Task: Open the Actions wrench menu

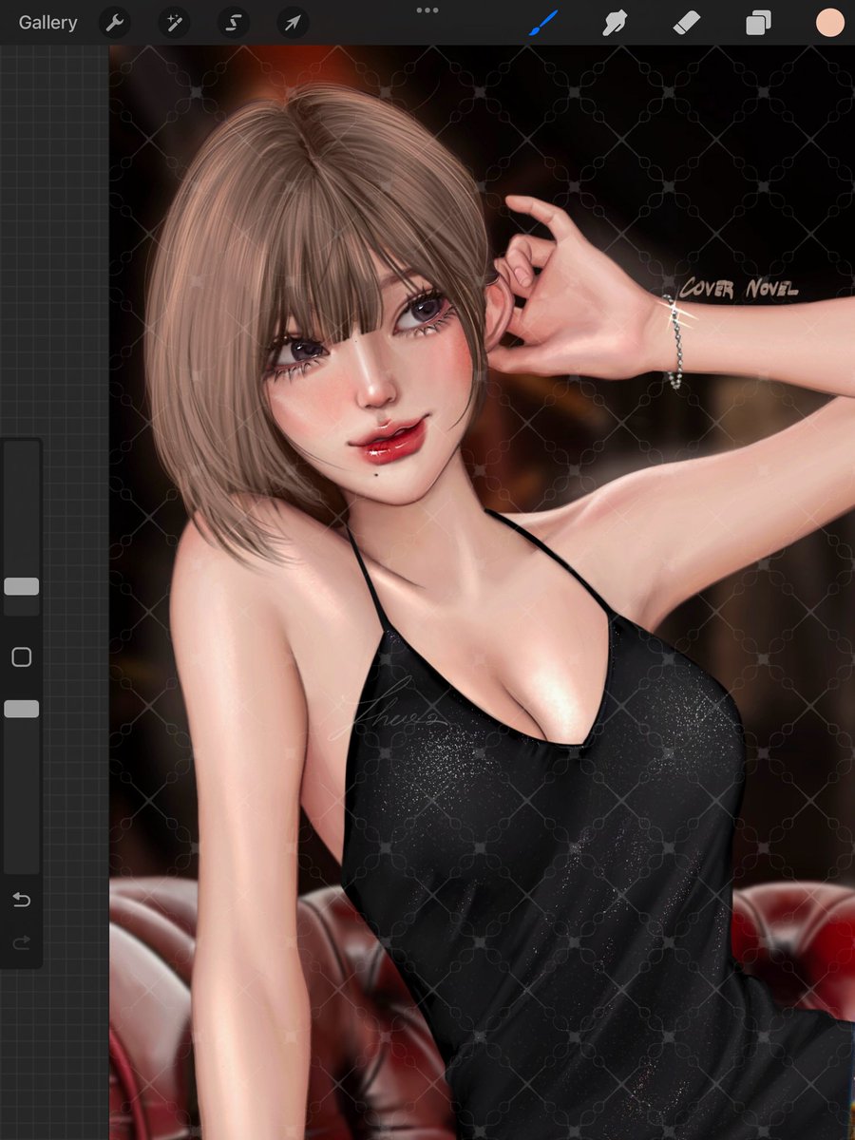Action: 114,23
